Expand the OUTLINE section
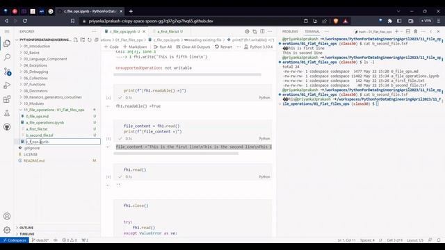The height and width of the screenshot is (250, 445). coord(26,228)
